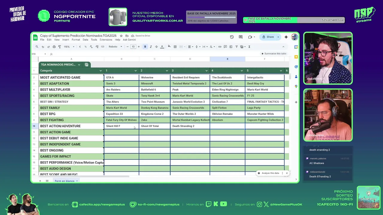Open comments history icon
This screenshot has height=215, width=383.
241,37
